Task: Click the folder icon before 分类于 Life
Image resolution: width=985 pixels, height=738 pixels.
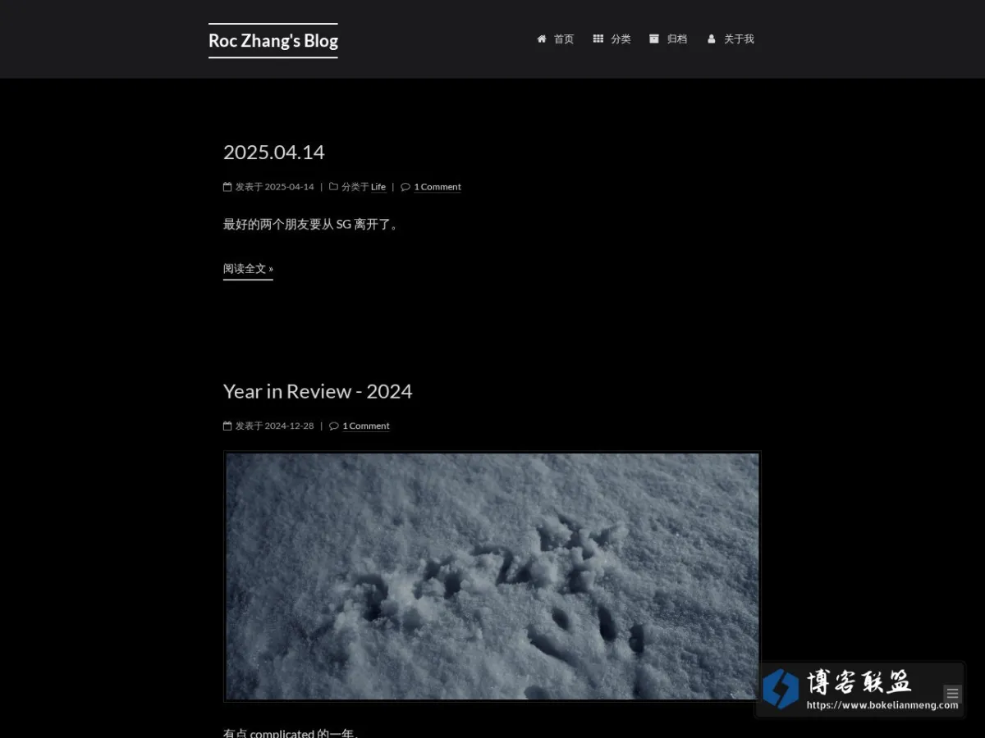Action: click(x=333, y=187)
